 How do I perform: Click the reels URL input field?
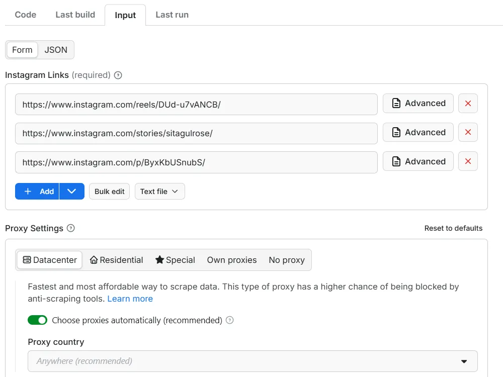coord(196,105)
